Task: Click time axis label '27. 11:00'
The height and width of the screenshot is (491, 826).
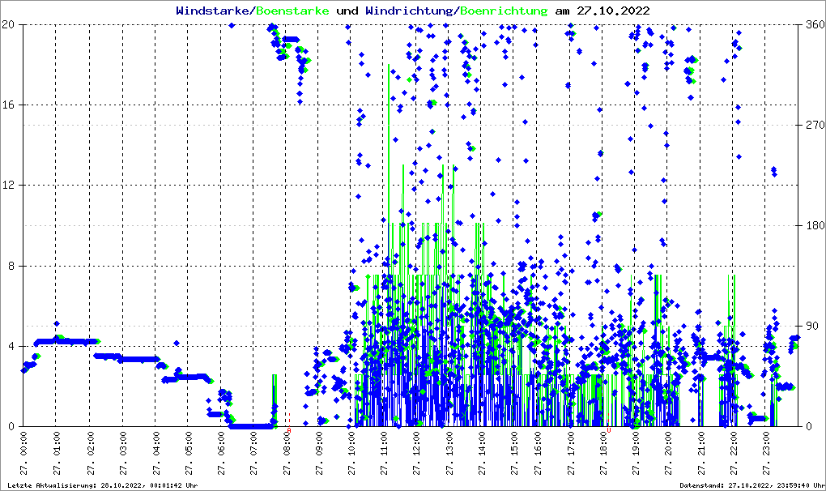Action: (385, 453)
